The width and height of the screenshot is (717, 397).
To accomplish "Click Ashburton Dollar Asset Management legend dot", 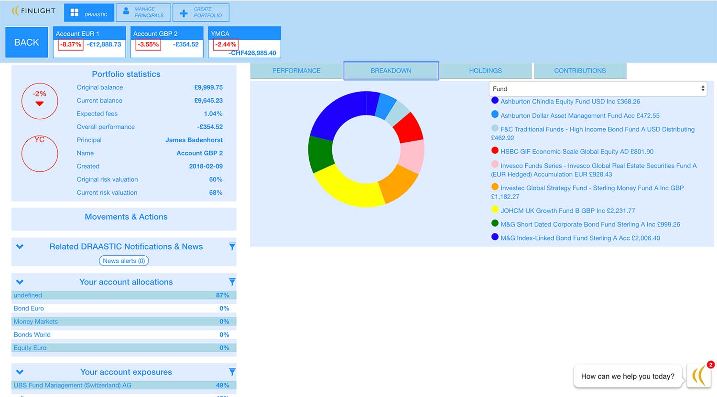I will pos(495,115).
